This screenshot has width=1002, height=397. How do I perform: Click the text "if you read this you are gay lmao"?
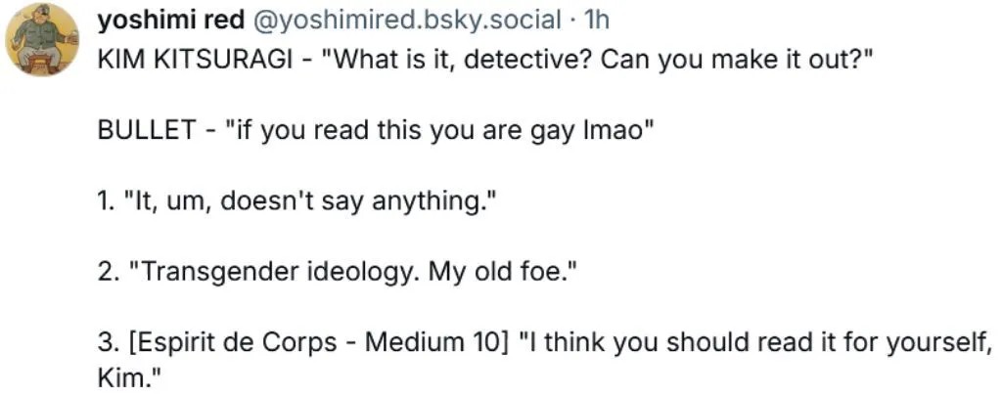coord(437,131)
